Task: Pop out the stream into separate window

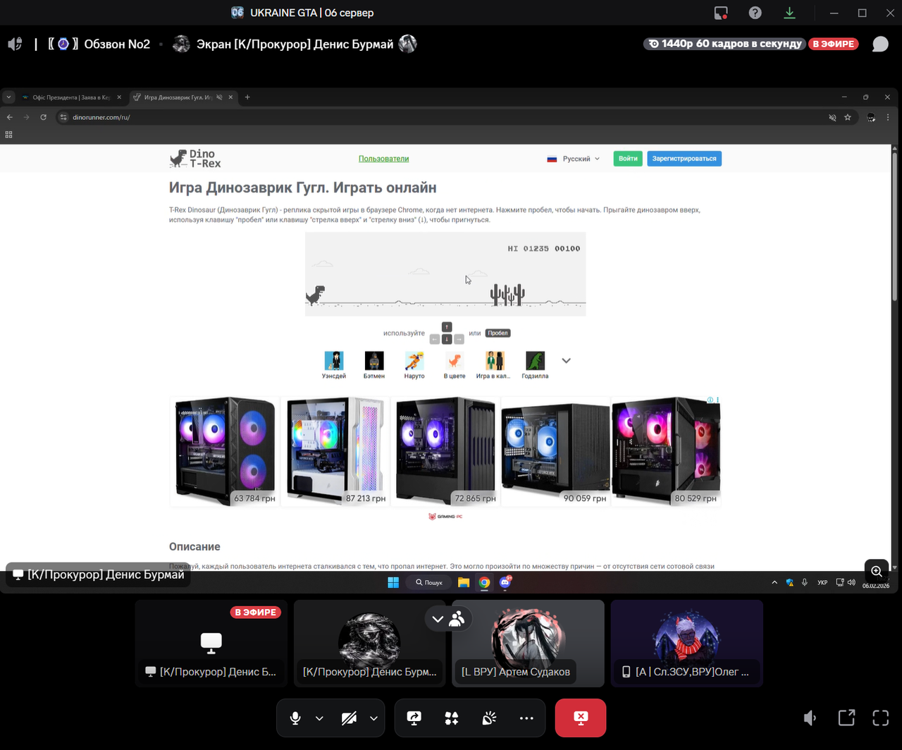Action: [x=846, y=718]
